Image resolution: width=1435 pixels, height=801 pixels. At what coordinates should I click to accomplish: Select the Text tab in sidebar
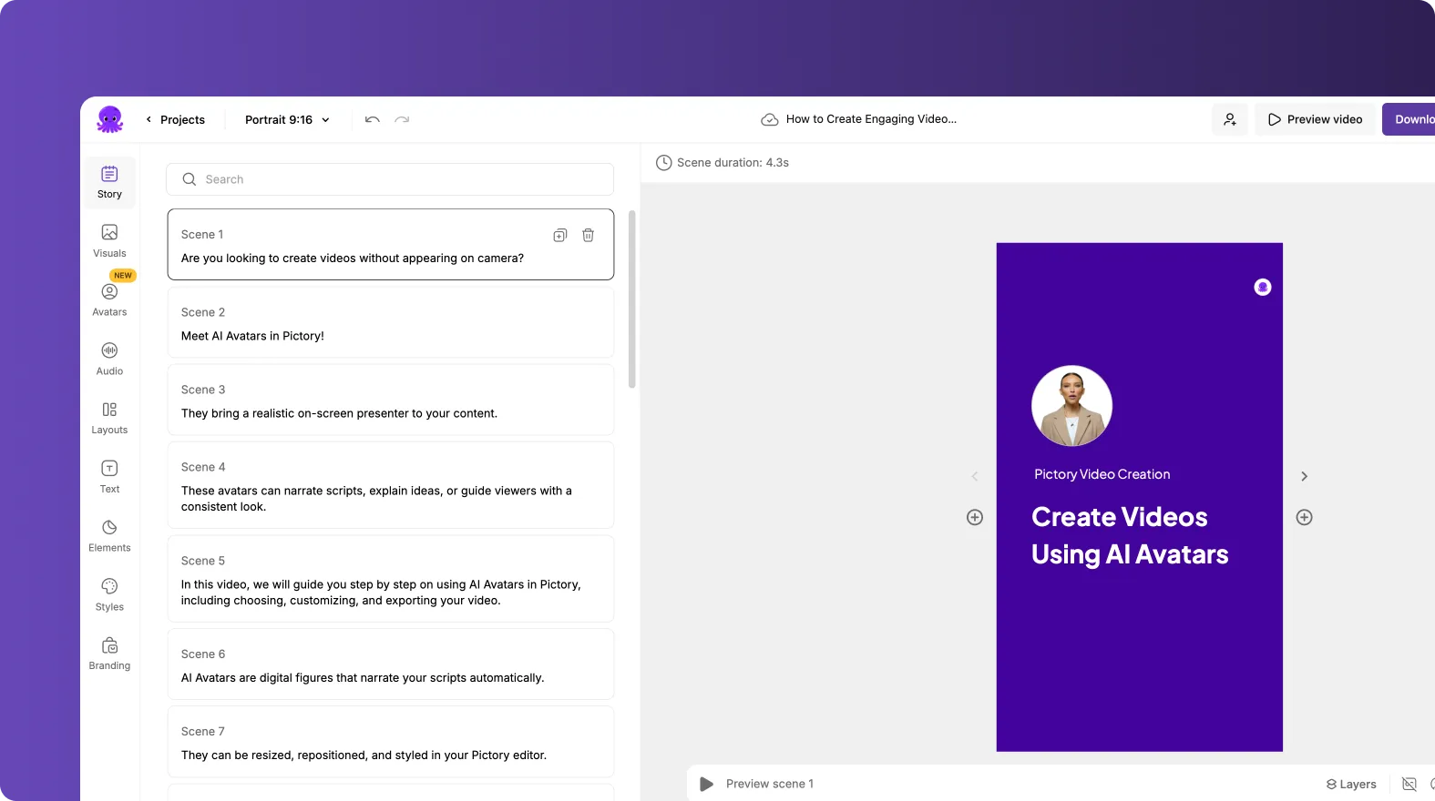tap(109, 476)
